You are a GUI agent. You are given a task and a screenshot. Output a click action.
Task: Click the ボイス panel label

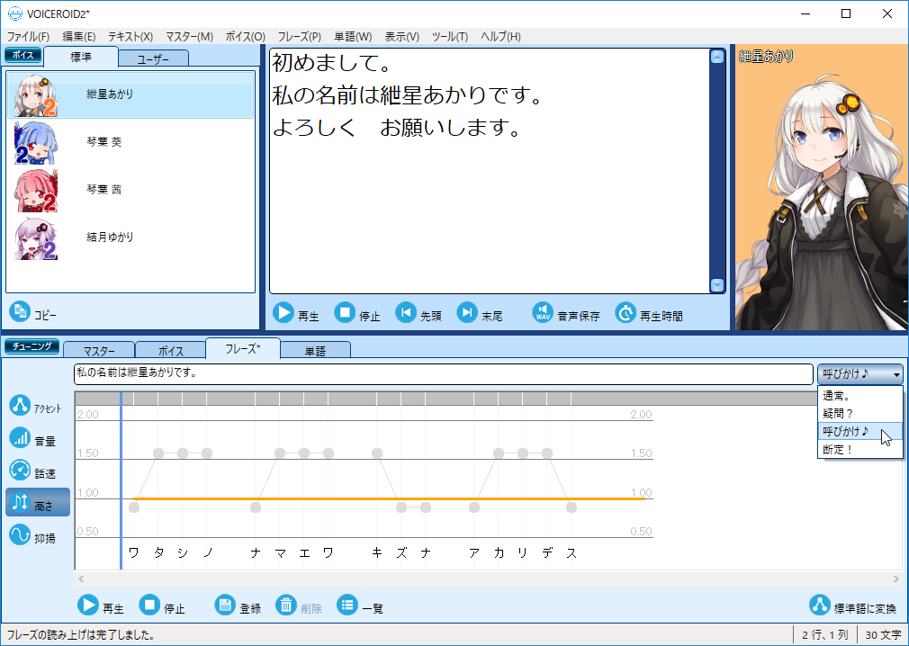(x=23, y=55)
